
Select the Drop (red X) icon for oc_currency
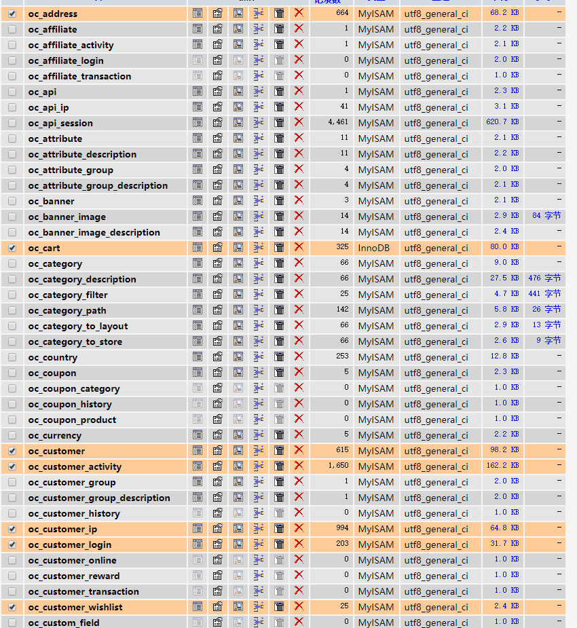pos(299,435)
